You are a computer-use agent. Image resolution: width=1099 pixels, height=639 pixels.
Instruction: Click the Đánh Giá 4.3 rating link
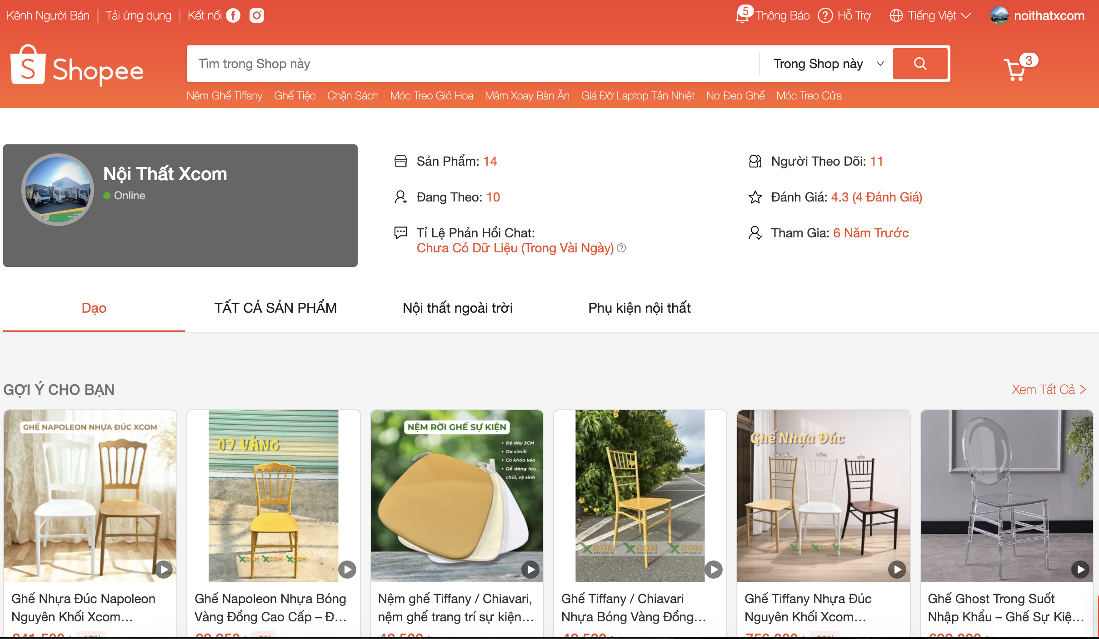click(876, 197)
